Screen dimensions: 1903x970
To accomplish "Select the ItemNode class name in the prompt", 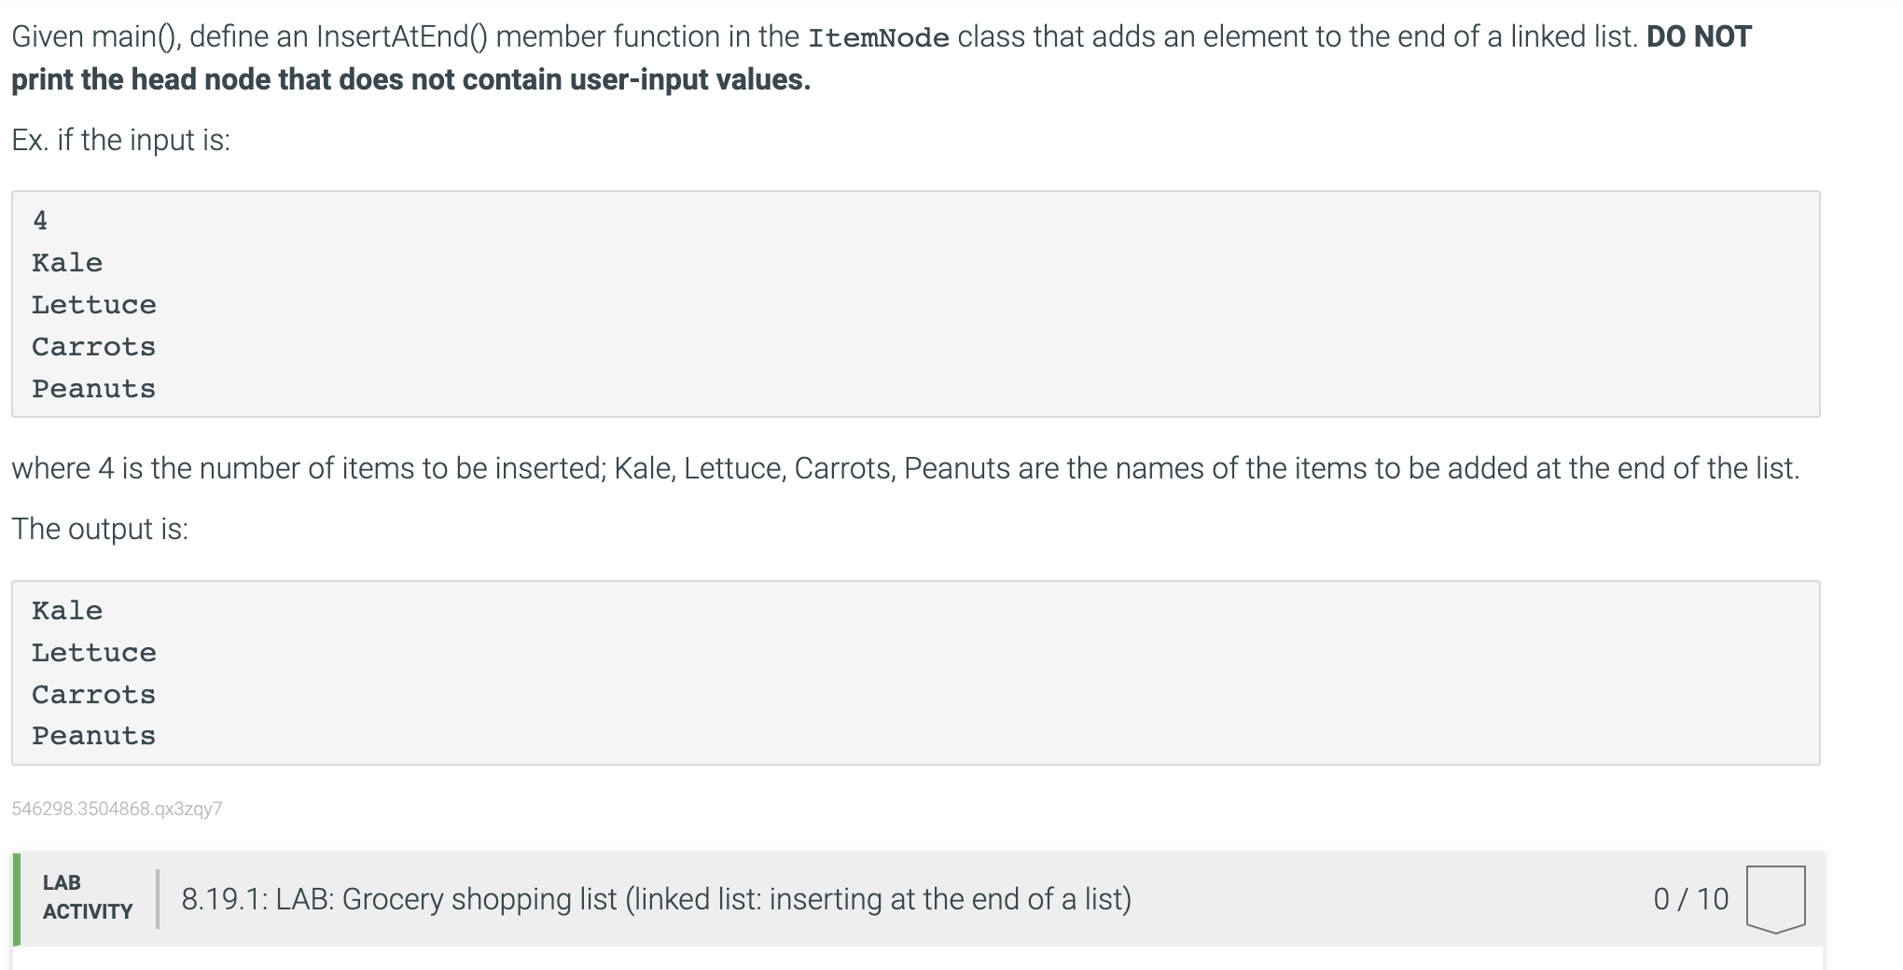I will 880,37.
